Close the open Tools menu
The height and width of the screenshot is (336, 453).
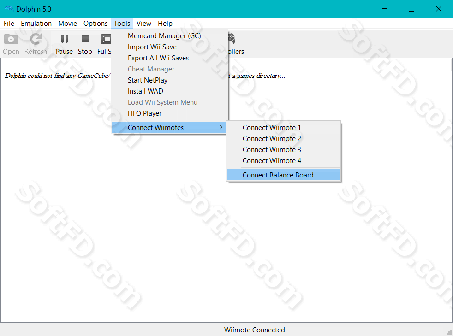(x=122, y=24)
